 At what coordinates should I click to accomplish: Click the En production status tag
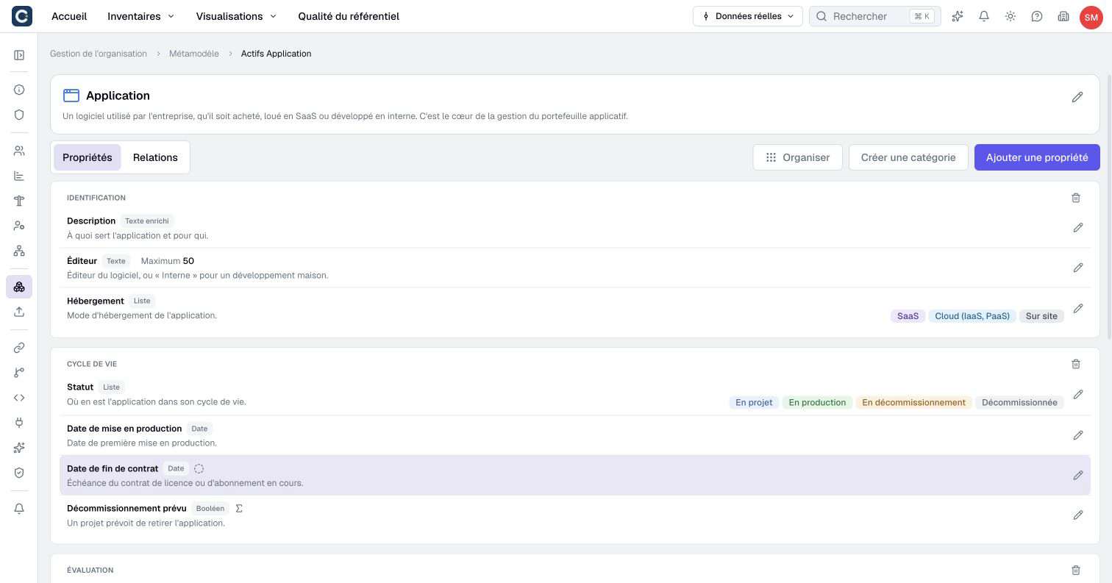[x=817, y=402]
